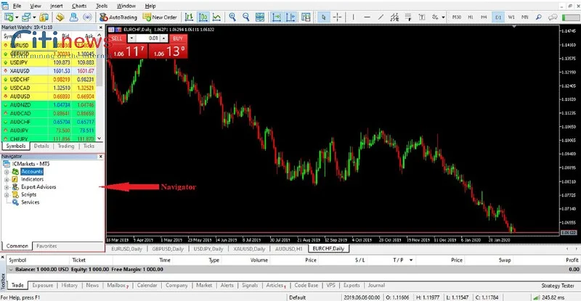581x301 pixels.
Task: Toggle chart auto scroll
Action: [x=277, y=17]
